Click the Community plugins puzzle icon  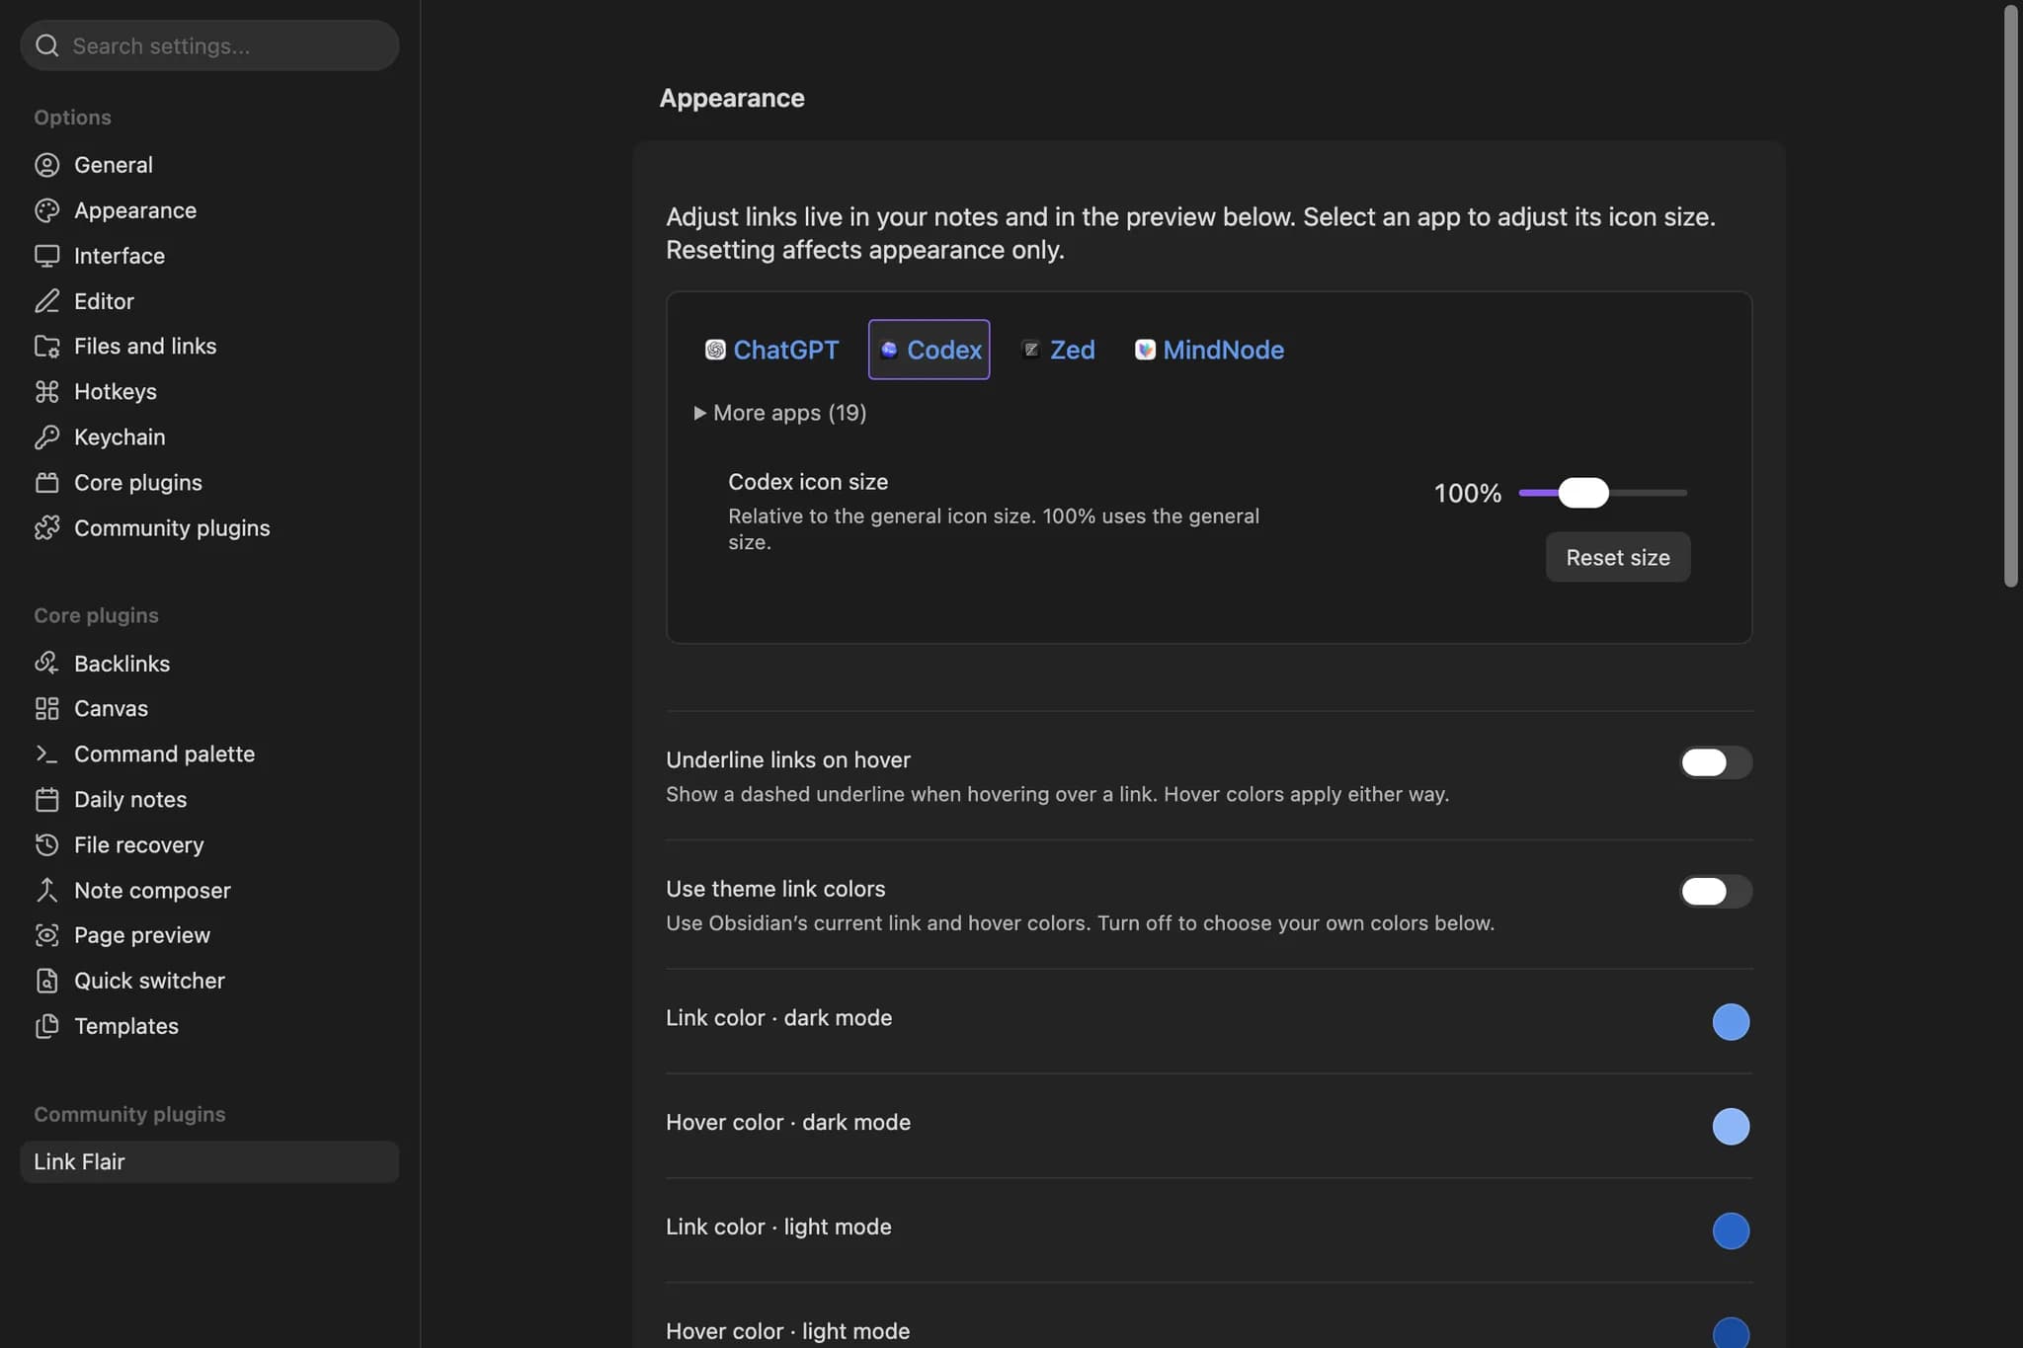46,528
